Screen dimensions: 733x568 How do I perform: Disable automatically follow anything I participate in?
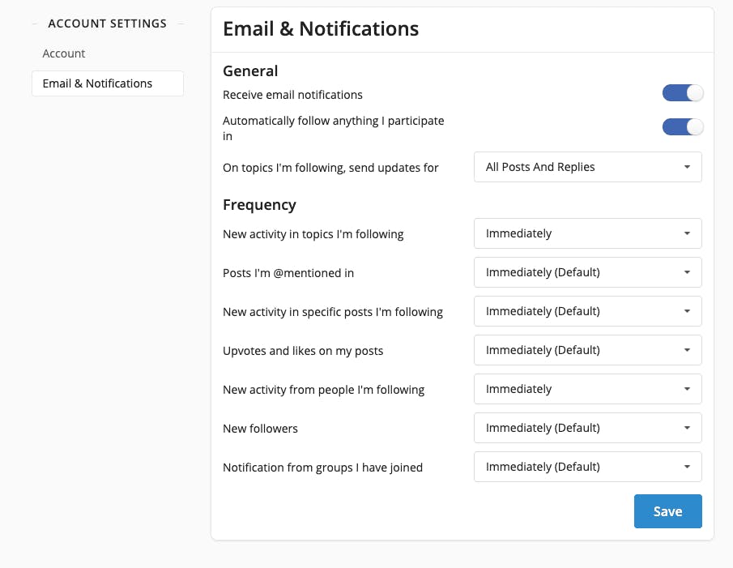tap(683, 126)
